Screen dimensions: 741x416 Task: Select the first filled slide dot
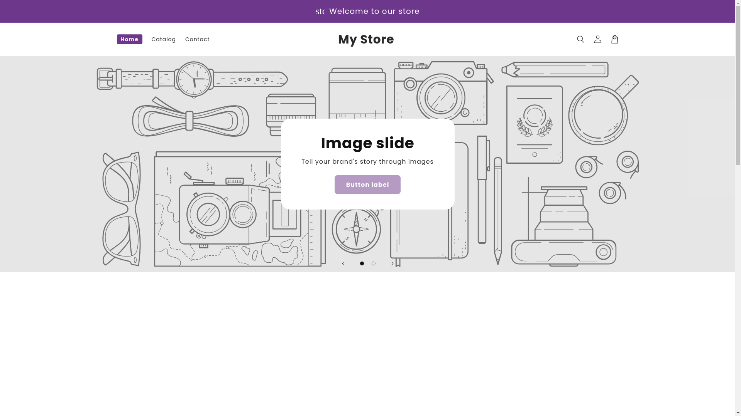pyautogui.click(x=362, y=263)
